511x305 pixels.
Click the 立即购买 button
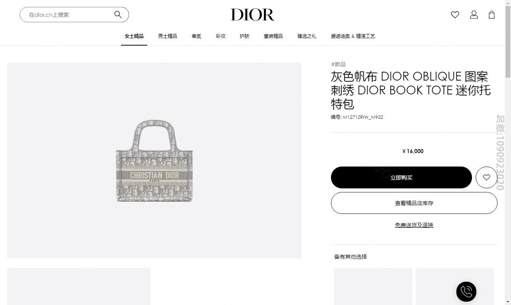[401, 177]
